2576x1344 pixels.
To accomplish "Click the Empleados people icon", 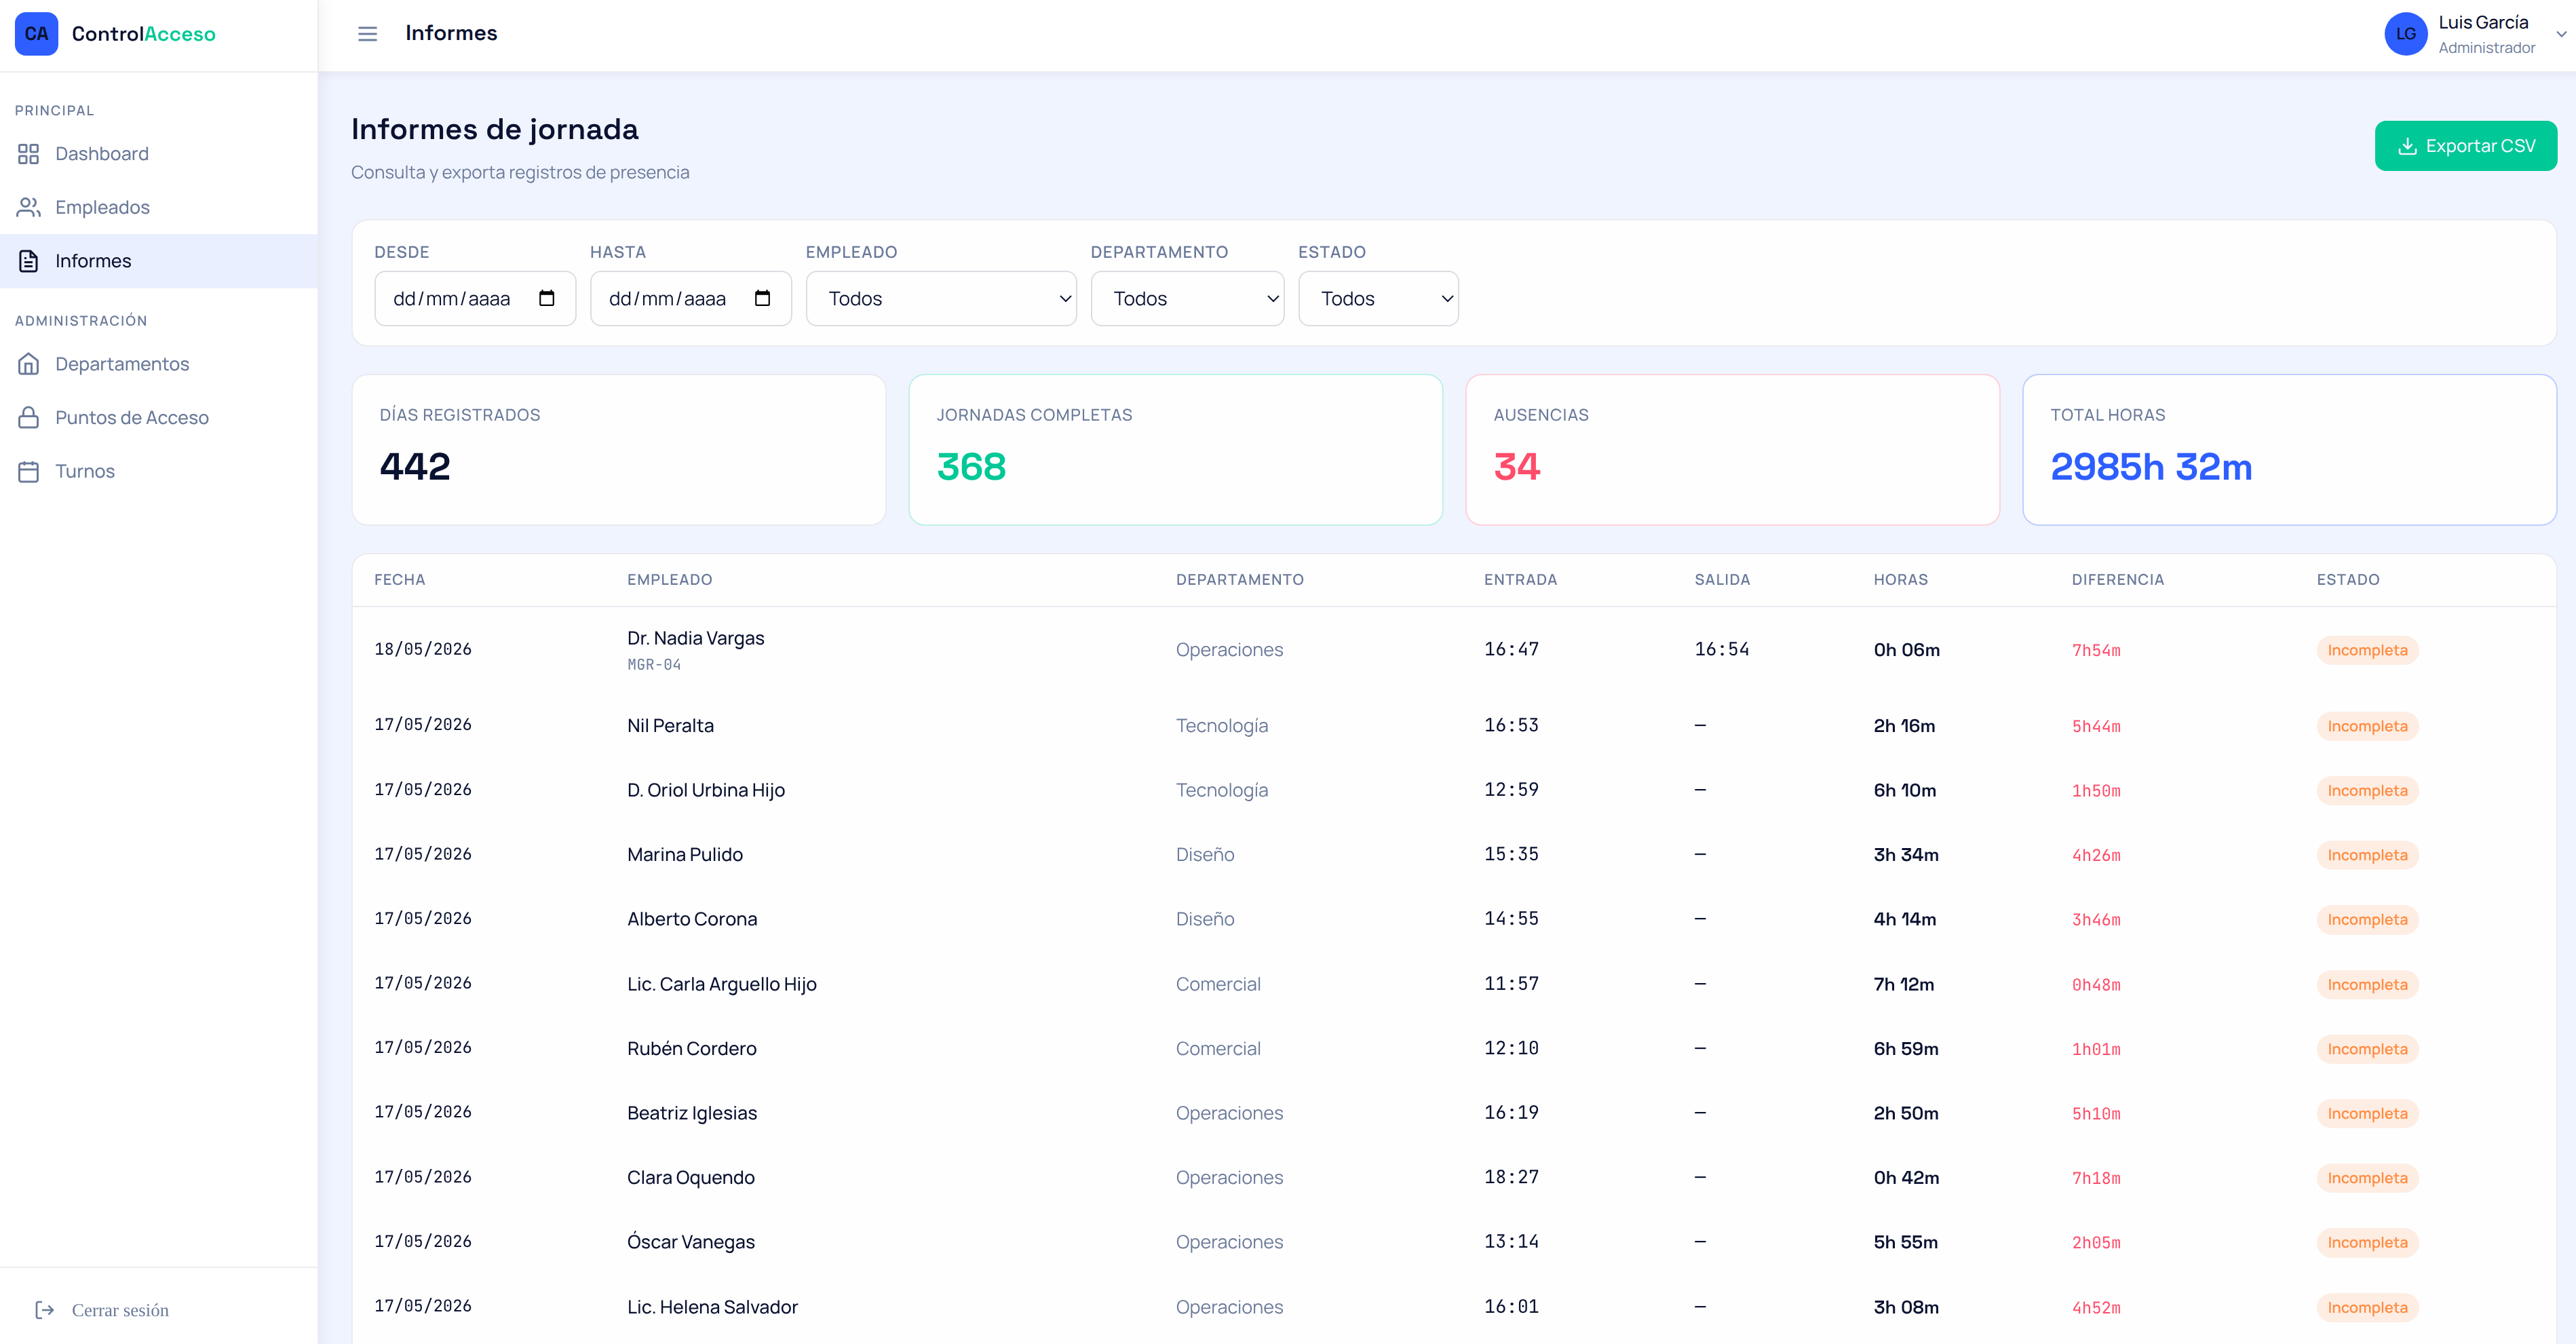I will 28,207.
